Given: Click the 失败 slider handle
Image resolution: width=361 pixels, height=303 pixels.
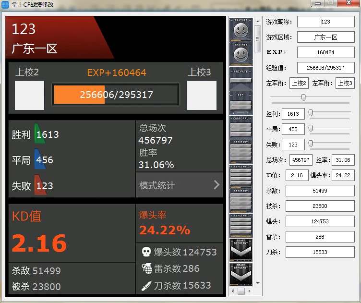Looking at the screenshot, I should pos(311,144).
